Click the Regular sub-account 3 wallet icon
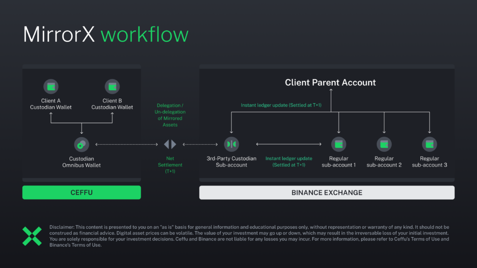Image resolution: width=477 pixels, height=268 pixels. pyautogui.click(x=429, y=144)
